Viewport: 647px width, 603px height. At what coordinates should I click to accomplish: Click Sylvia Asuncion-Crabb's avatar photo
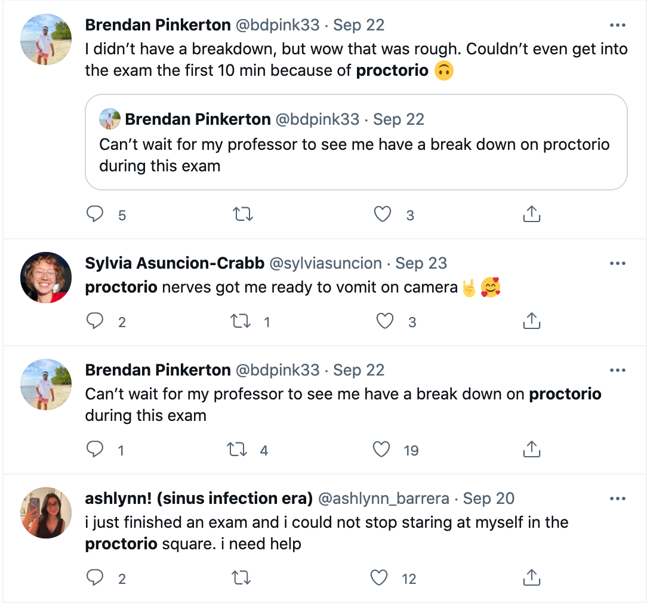[x=46, y=276]
